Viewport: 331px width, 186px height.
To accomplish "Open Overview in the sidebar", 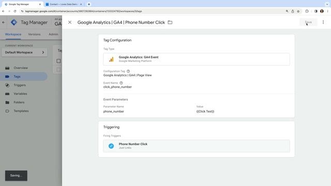I will tap(21, 68).
